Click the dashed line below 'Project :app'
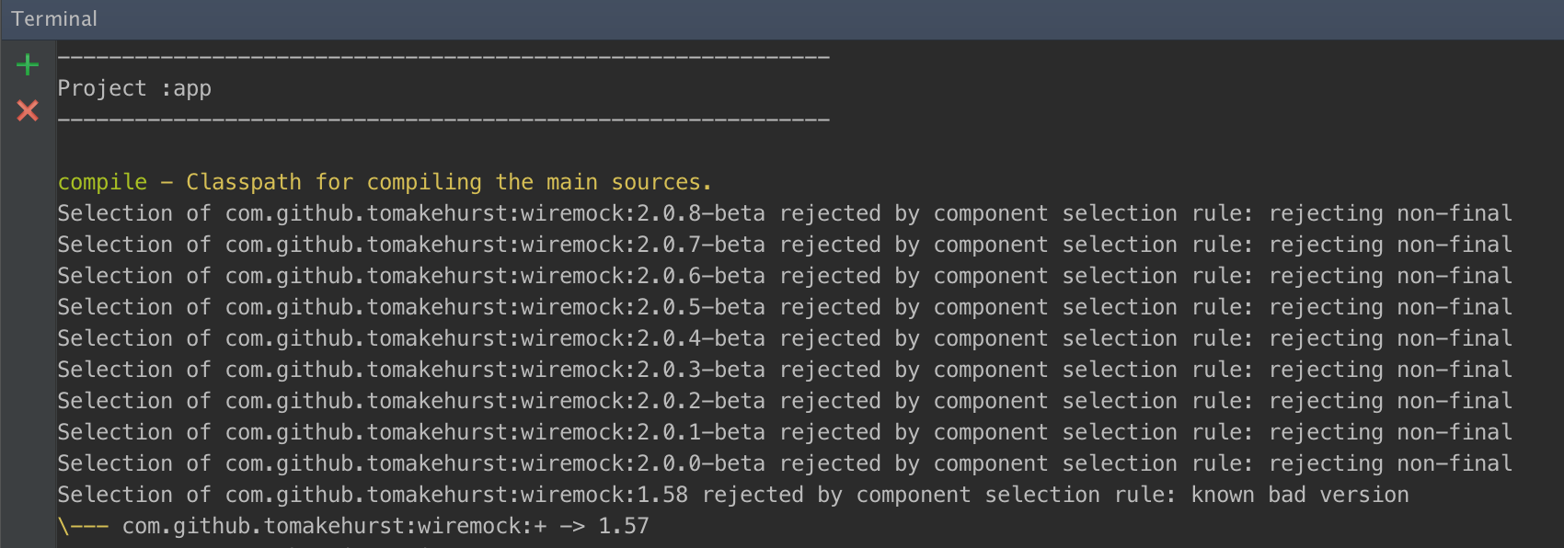This screenshot has height=548, width=1564. pos(443,120)
